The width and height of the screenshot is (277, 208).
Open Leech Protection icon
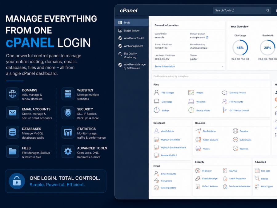[225, 178]
